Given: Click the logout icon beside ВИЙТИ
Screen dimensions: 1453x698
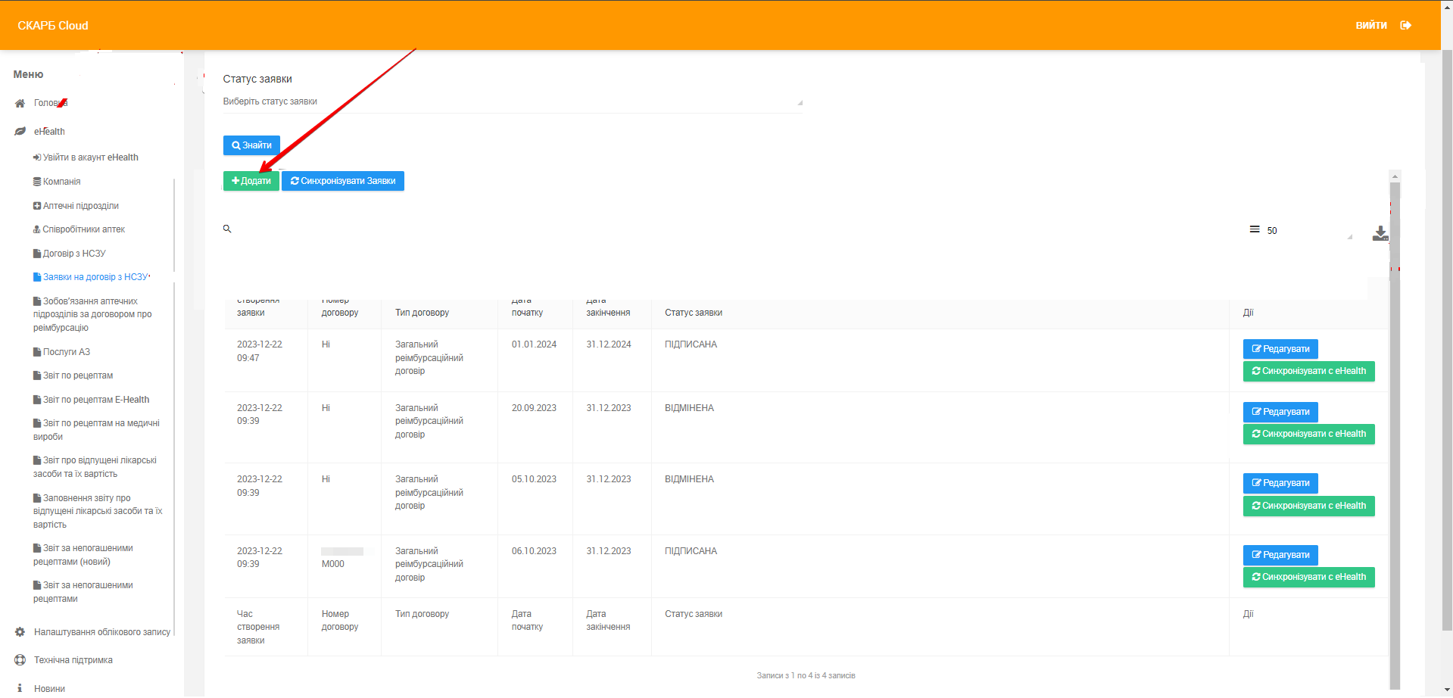Looking at the screenshot, I should point(1405,26).
